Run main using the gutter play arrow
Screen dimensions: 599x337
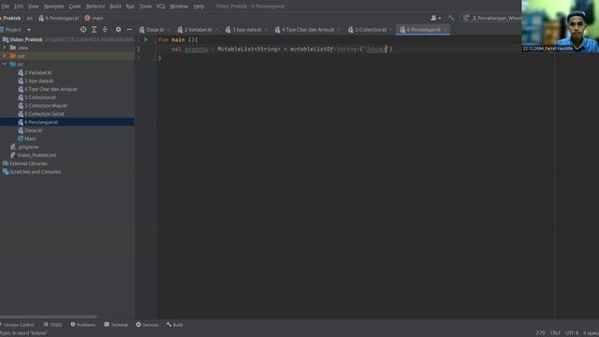tap(146, 39)
